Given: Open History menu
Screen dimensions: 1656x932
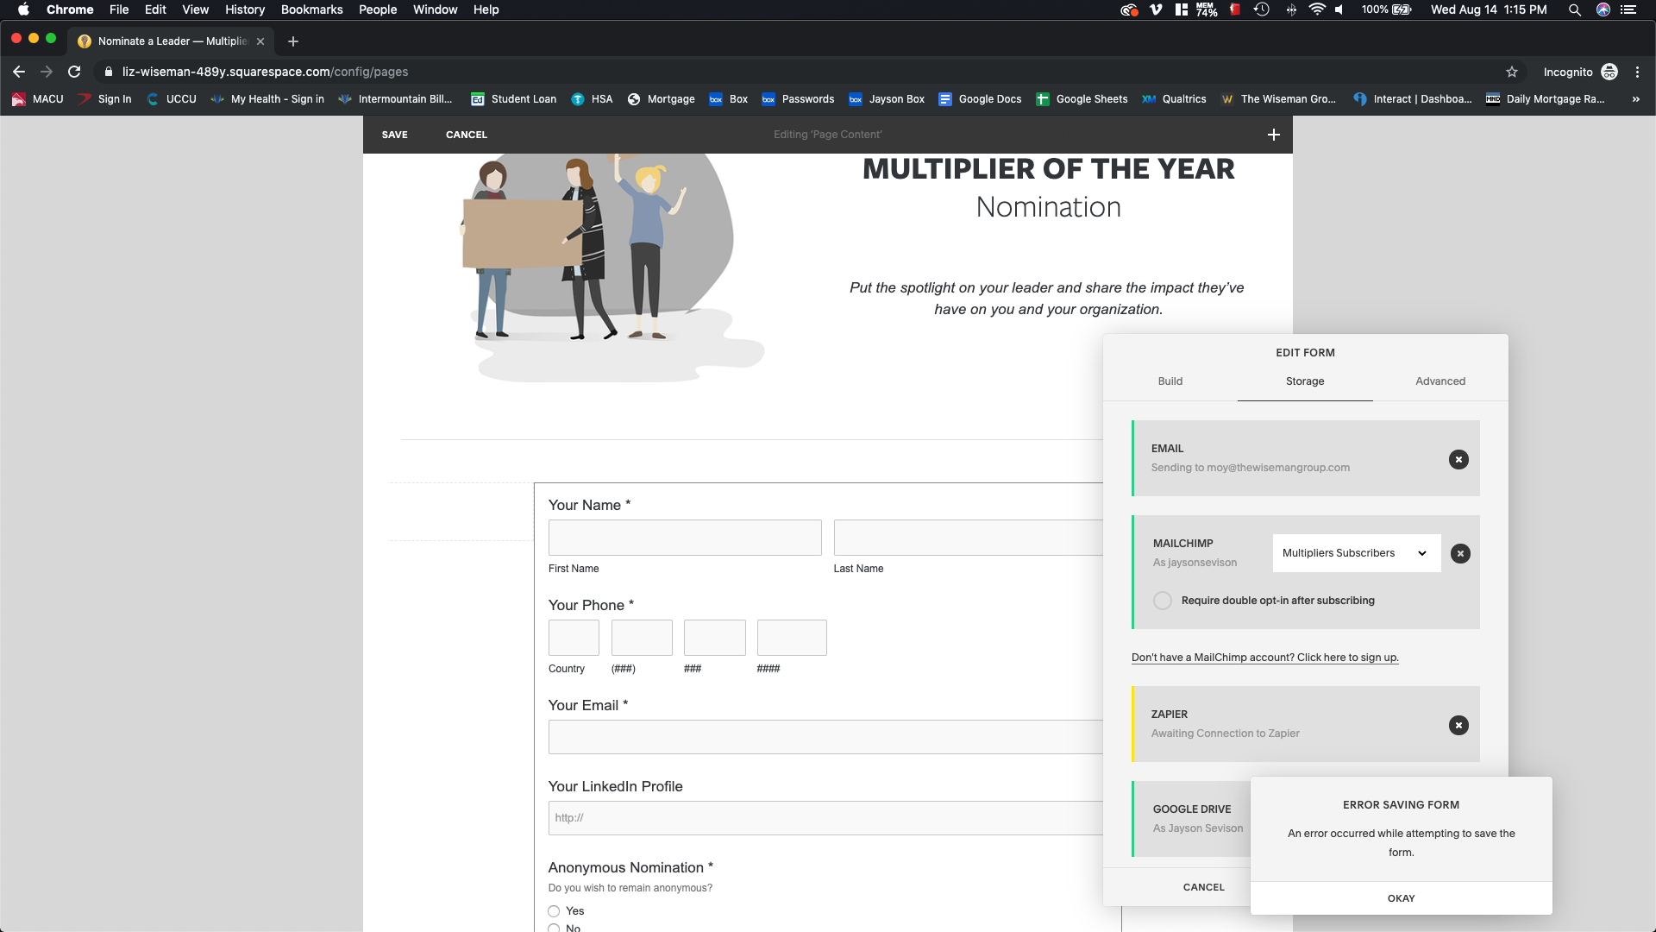Looking at the screenshot, I should 245,9.
